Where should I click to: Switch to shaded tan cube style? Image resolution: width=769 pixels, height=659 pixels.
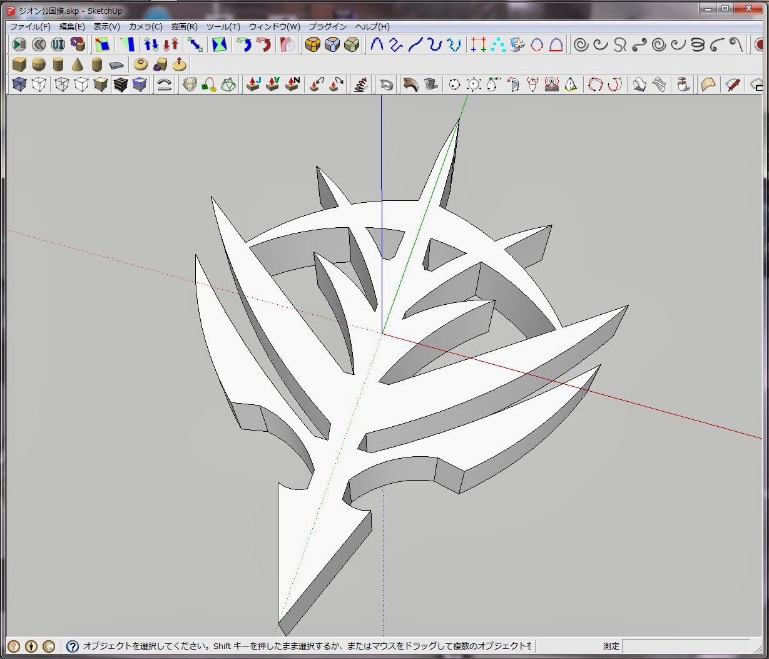pyautogui.click(x=101, y=84)
